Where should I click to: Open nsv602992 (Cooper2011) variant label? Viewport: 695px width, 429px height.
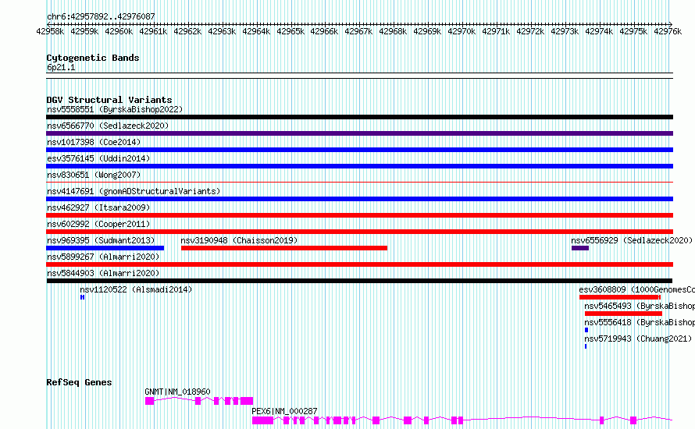[98, 224]
